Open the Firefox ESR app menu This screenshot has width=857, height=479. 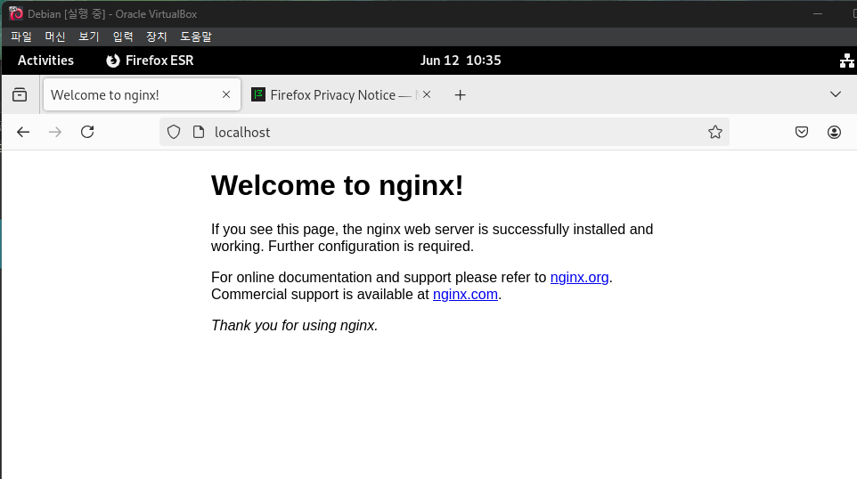[150, 61]
